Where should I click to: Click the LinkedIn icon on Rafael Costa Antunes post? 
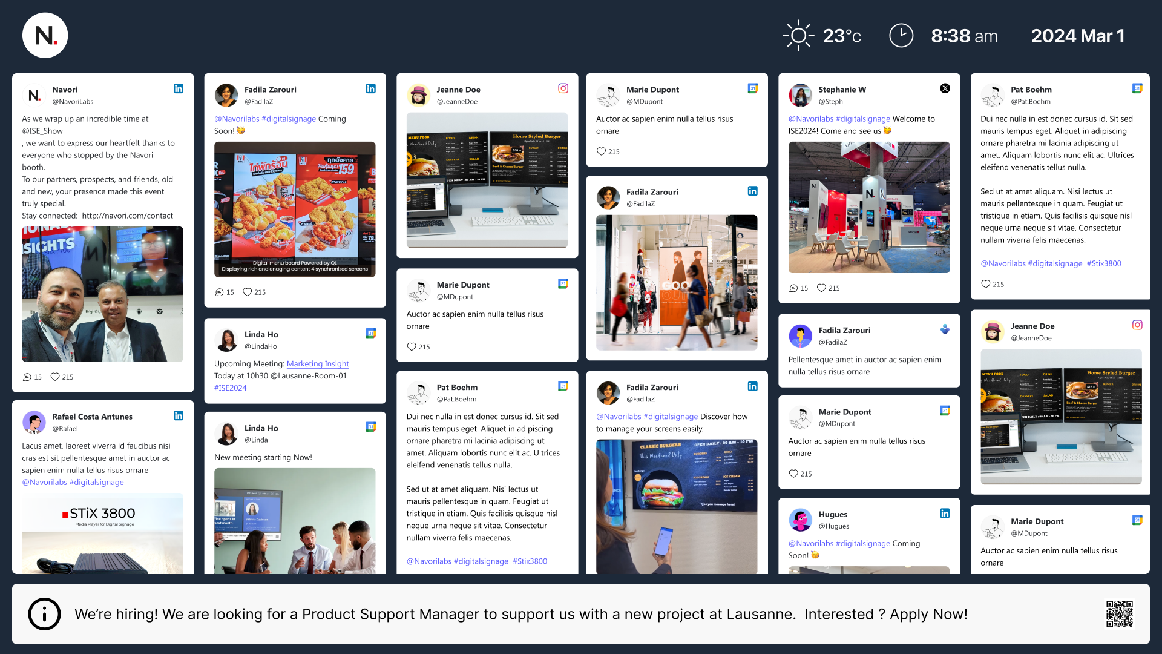coord(179,415)
